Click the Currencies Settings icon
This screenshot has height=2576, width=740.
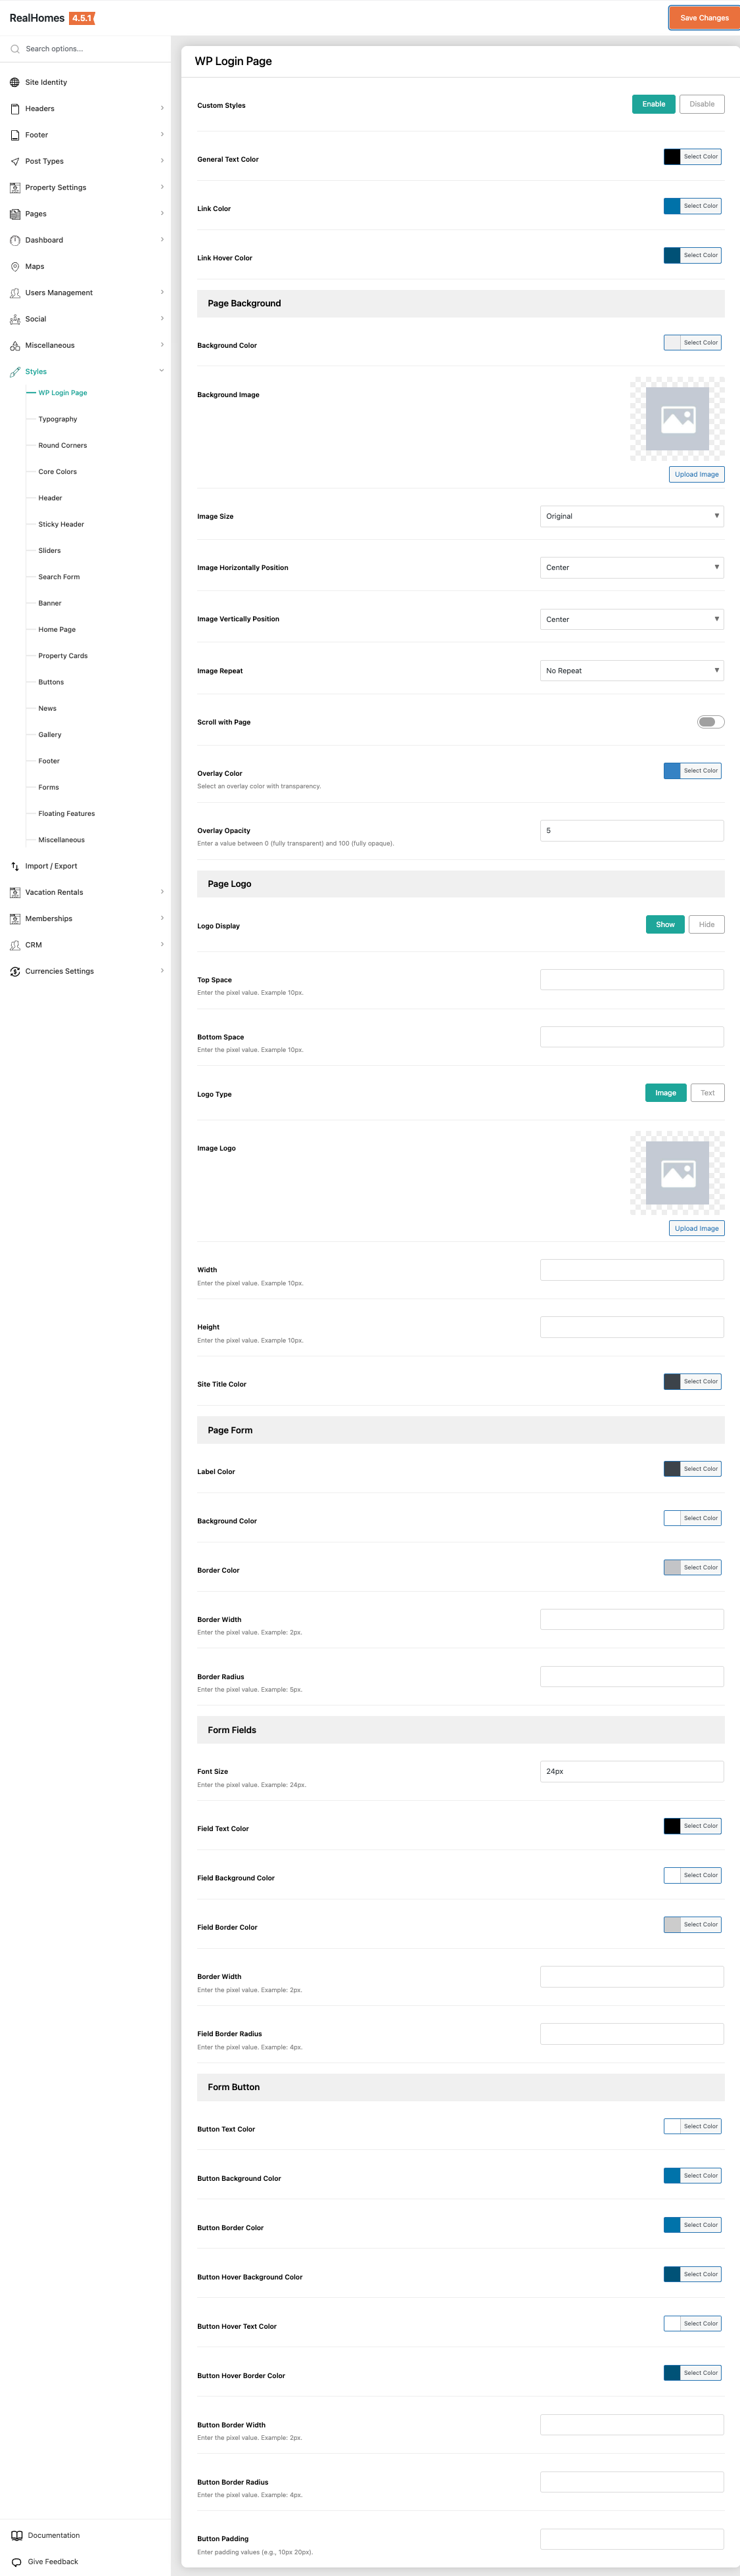coord(15,971)
